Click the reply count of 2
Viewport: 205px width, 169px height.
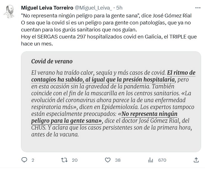[33, 160]
